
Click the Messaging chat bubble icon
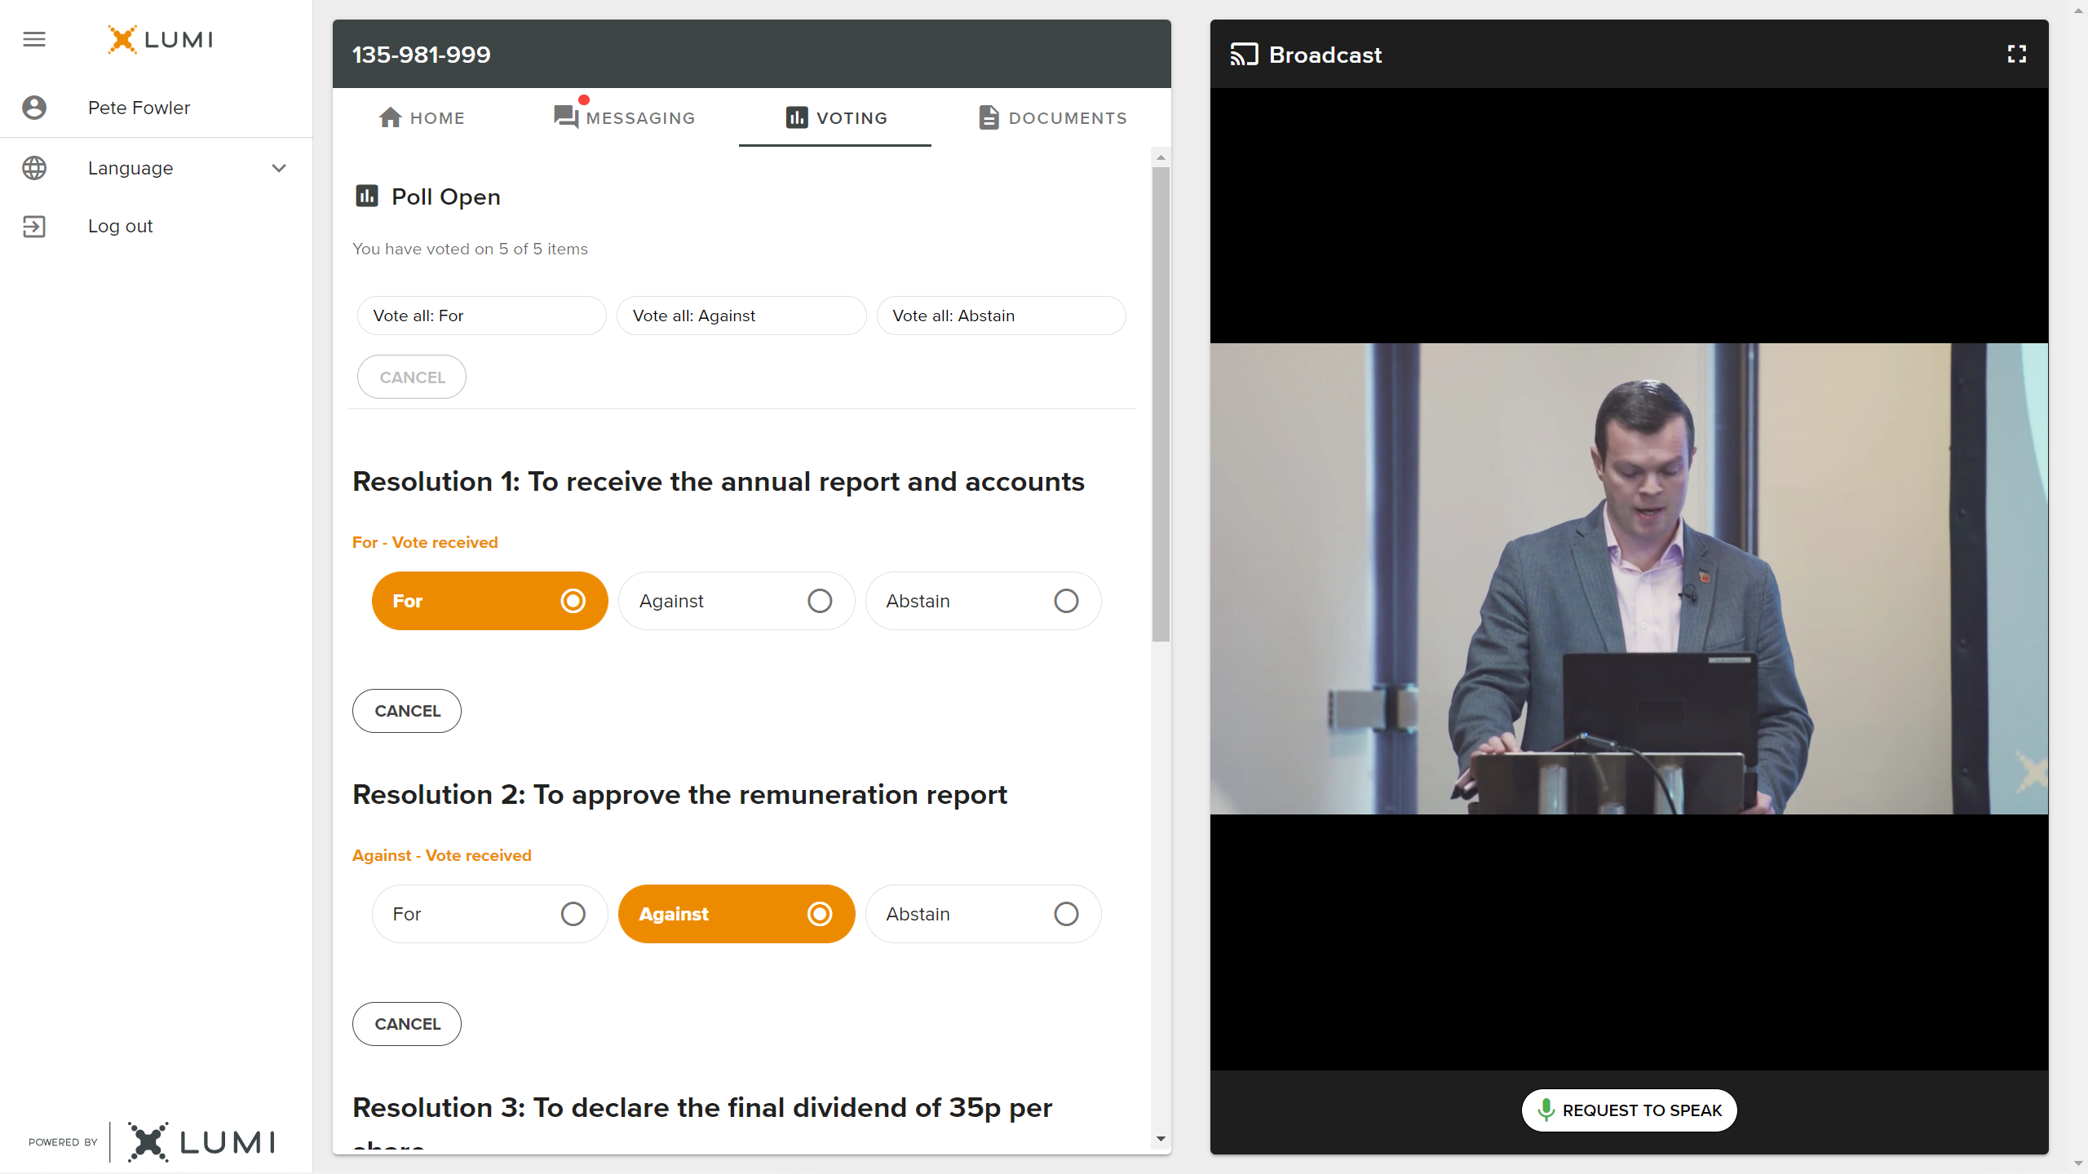coord(566,117)
